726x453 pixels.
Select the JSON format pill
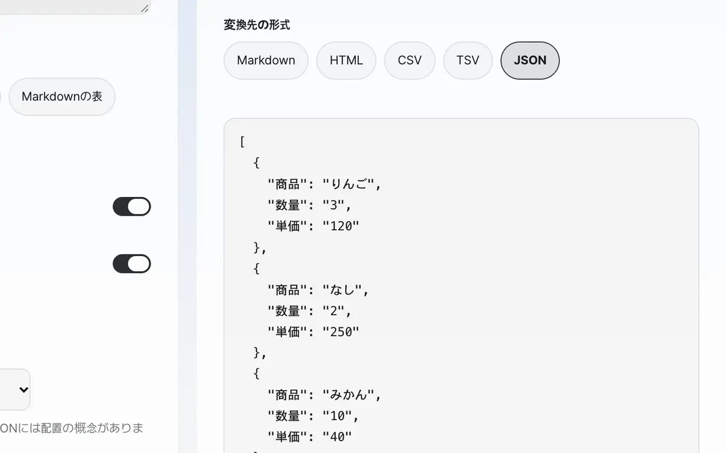click(x=530, y=60)
